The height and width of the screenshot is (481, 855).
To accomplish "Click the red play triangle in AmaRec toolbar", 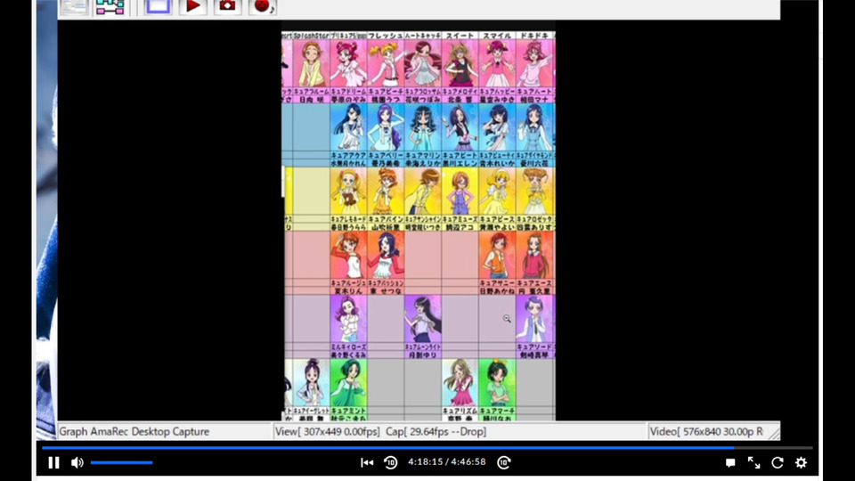I will tap(193, 6).
